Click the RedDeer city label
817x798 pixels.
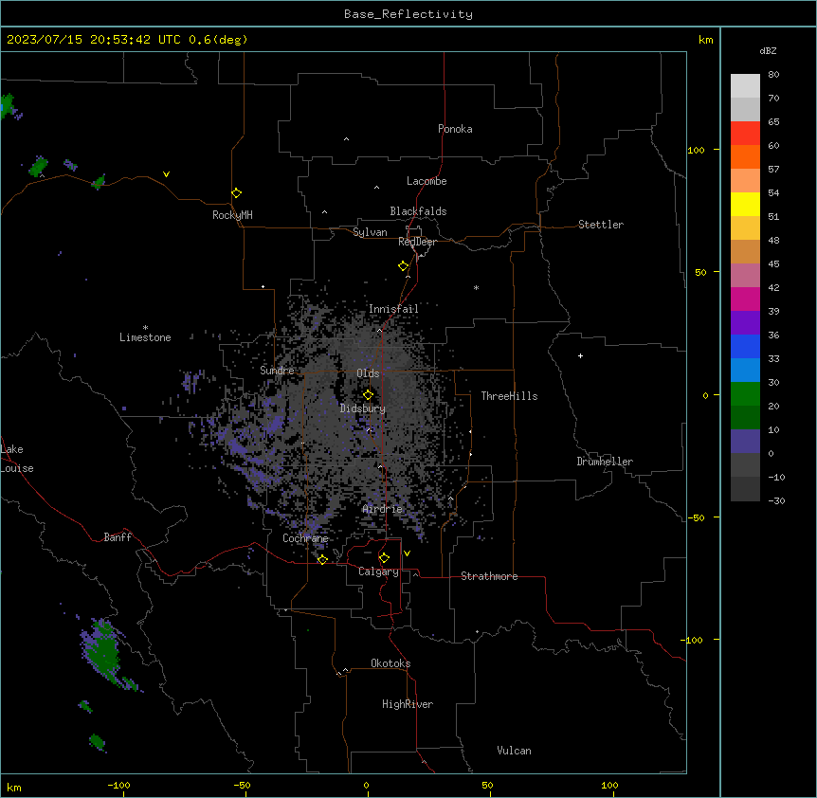coord(417,242)
